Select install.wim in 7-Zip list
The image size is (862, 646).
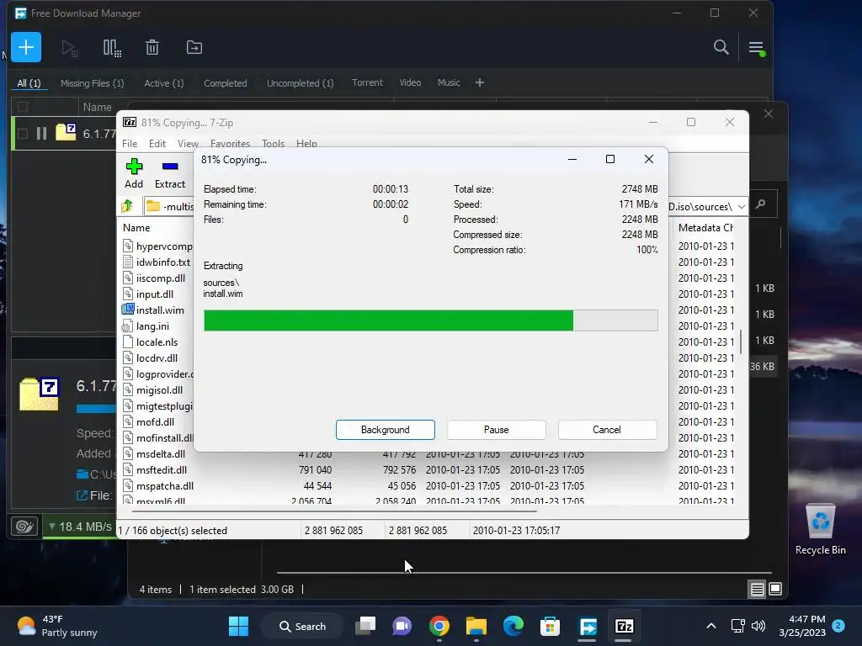(153, 310)
